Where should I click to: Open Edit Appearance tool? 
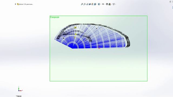(107, 4)
